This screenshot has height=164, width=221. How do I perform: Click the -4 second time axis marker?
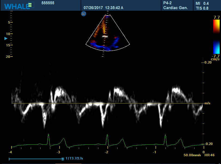(x=10, y=152)
